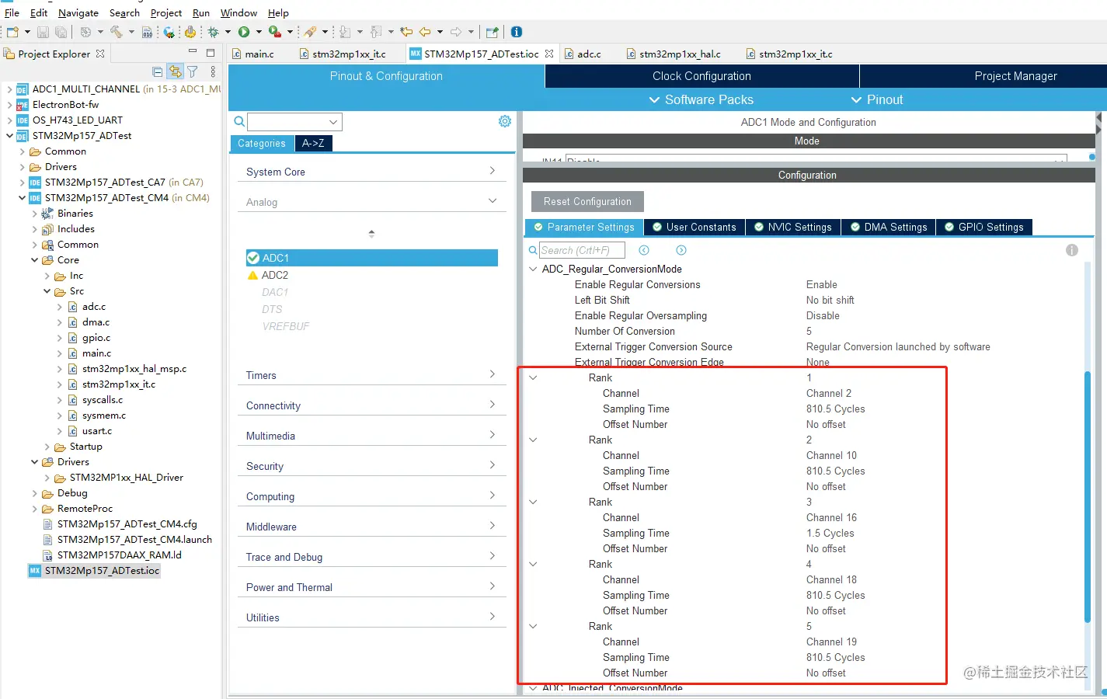This screenshot has height=699, width=1107.
Task: Click the Build hammer icon
Action: click(117, 32)
